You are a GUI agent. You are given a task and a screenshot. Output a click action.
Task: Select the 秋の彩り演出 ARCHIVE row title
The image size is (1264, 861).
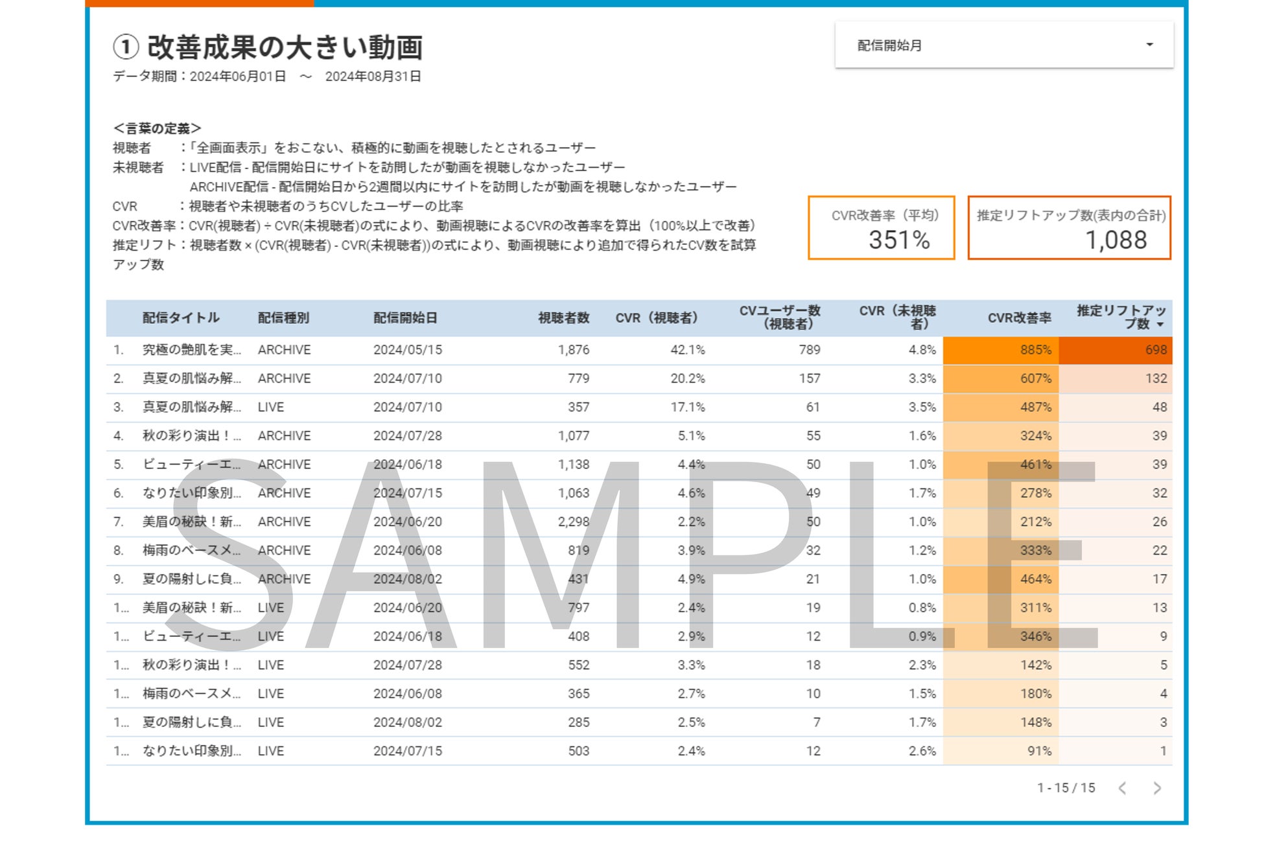(191, 436)
